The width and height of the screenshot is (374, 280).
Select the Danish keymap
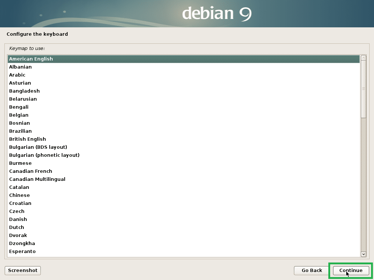click(x=183, y=219)
